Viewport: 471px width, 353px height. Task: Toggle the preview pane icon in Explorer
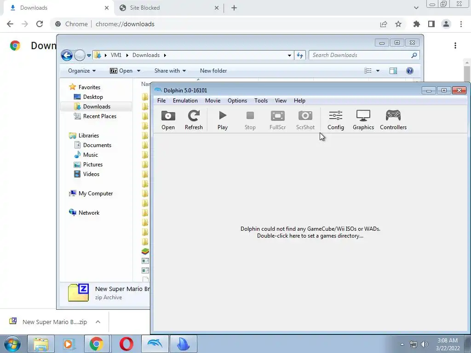pos(393,71)
